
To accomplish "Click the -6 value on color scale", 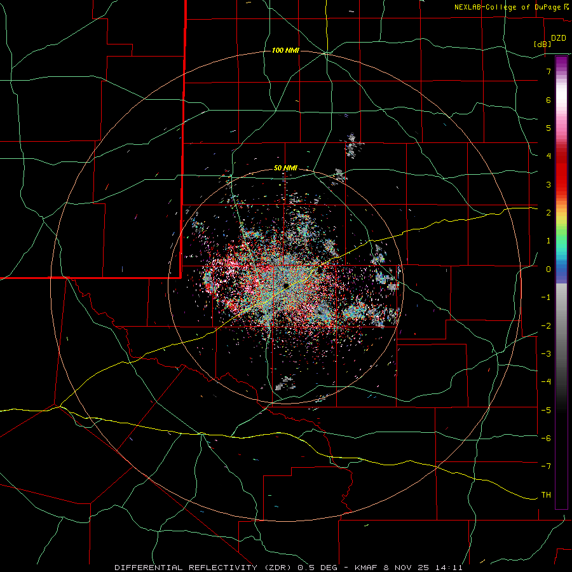I will point(546,438).
